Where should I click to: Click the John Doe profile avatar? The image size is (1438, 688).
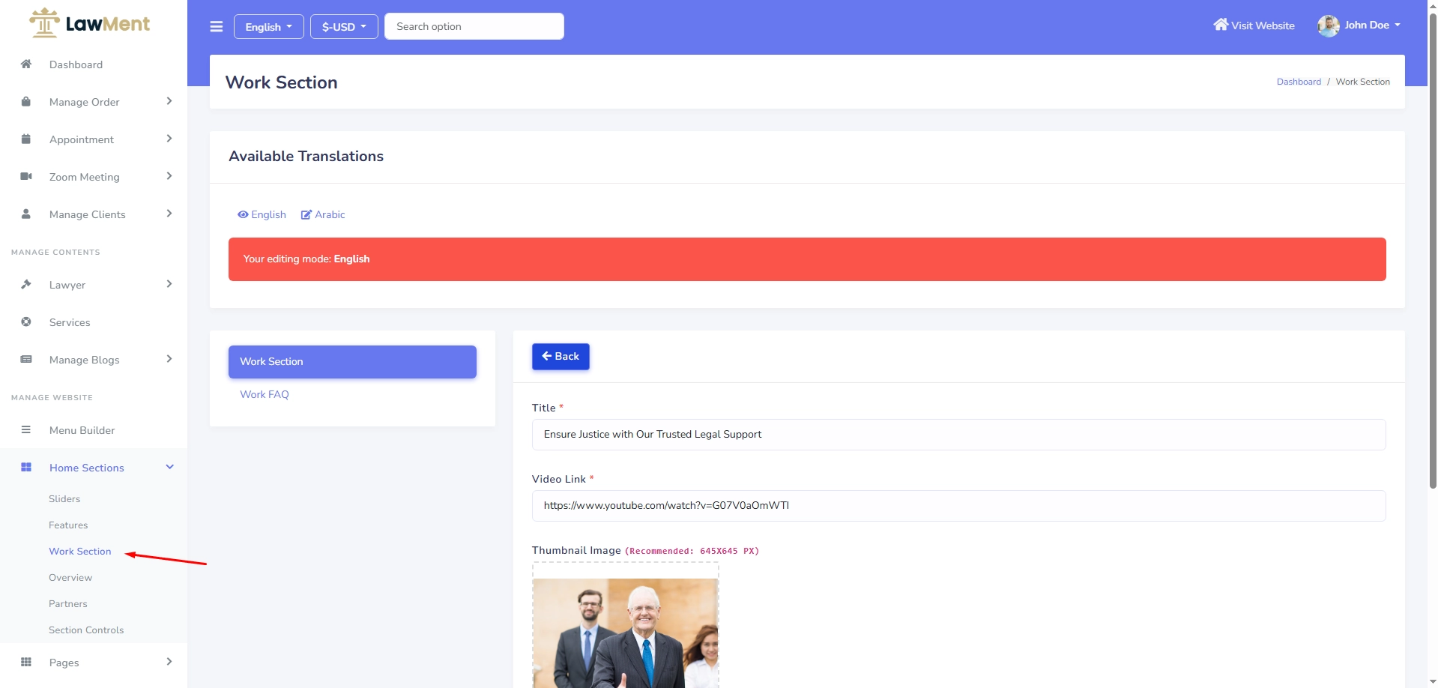pyautogui.click(x=1328, y=25)
